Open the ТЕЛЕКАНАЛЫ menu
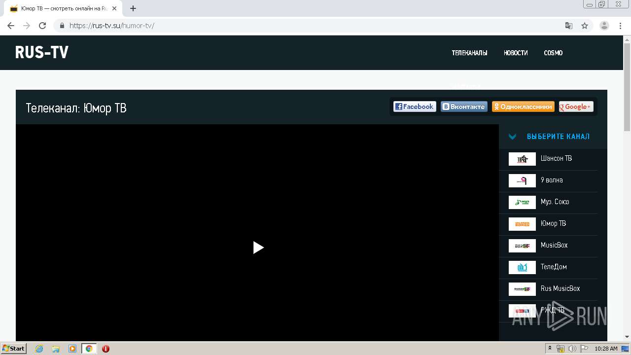This screenshot has height=355, width=631. point(469,53)
